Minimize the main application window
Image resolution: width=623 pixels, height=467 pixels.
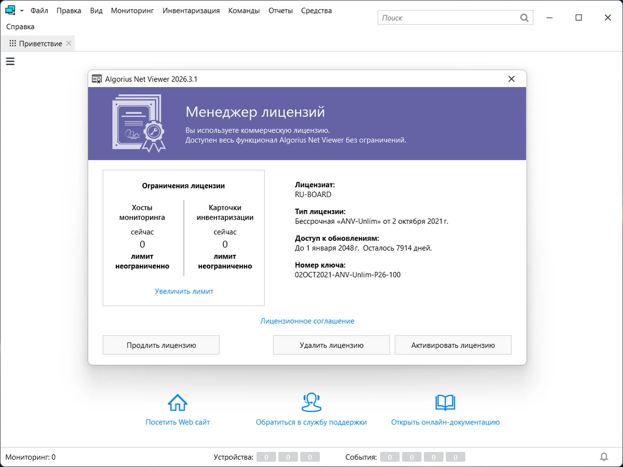point(550,17)
